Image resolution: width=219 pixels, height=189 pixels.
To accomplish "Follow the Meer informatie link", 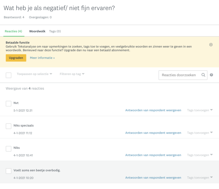I will [42, 58].
